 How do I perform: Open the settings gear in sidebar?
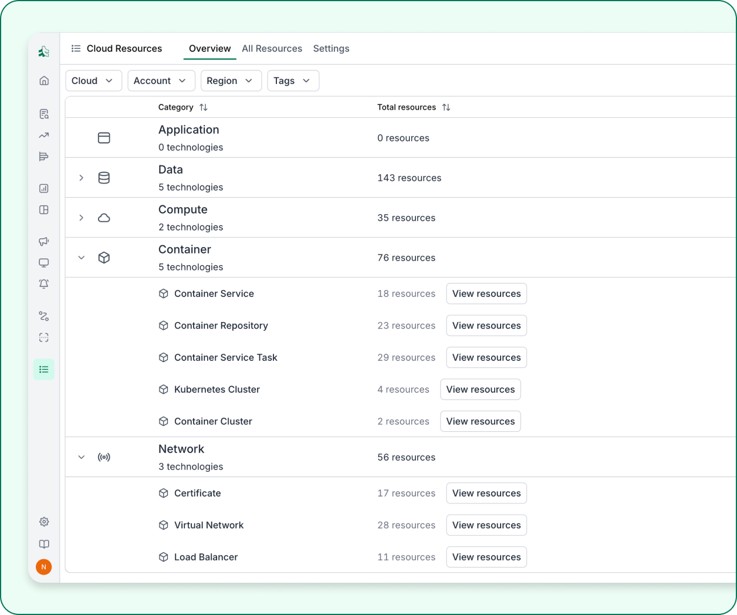[44, 522]
